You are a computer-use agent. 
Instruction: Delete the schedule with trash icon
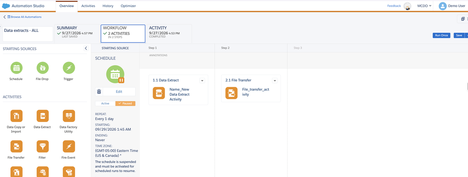pyautogui.click(x=99, y=92)
